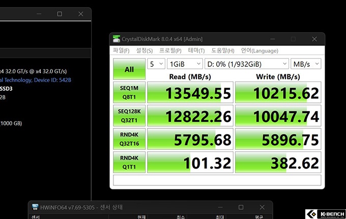The height and width of the screenshot is (219, 346).
Task: Minimize the background window at top left
Action: (39, 14)
